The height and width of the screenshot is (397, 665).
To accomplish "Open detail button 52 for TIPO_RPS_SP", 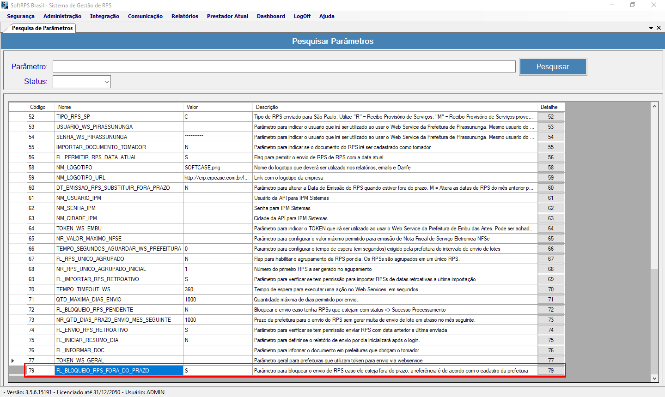I will pos(551,117).
